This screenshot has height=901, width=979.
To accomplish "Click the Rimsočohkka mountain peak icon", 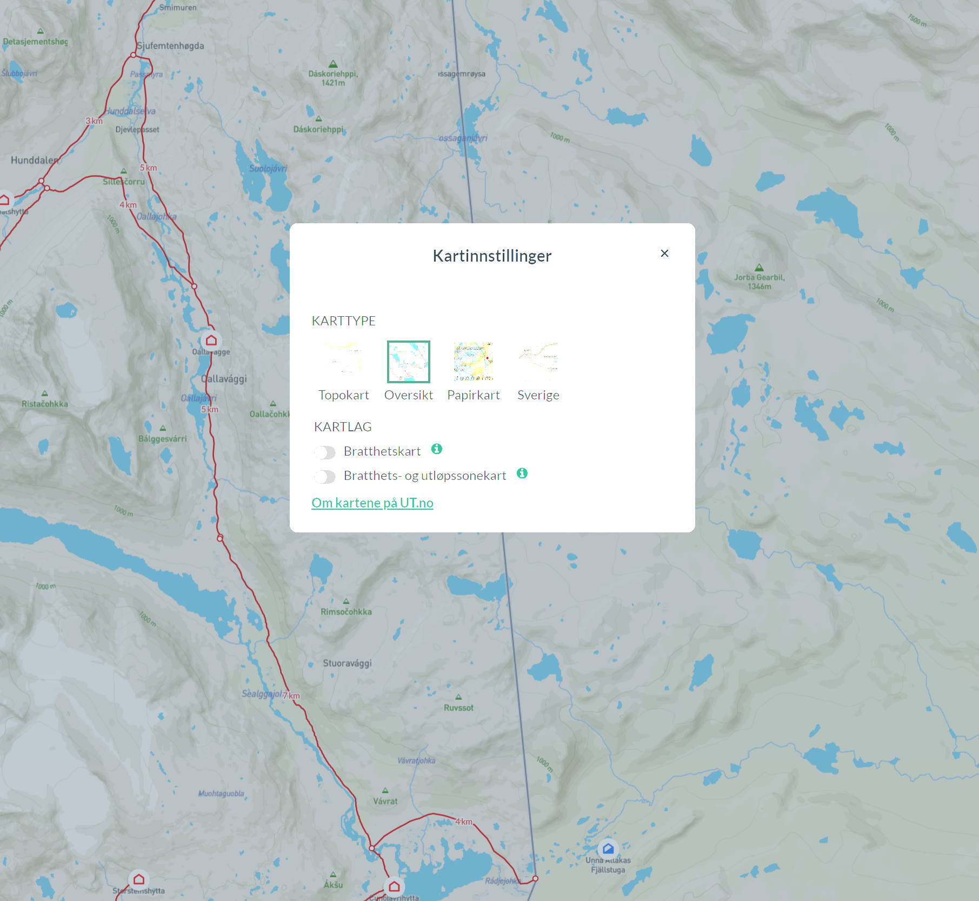I will [x=346, y=602].
